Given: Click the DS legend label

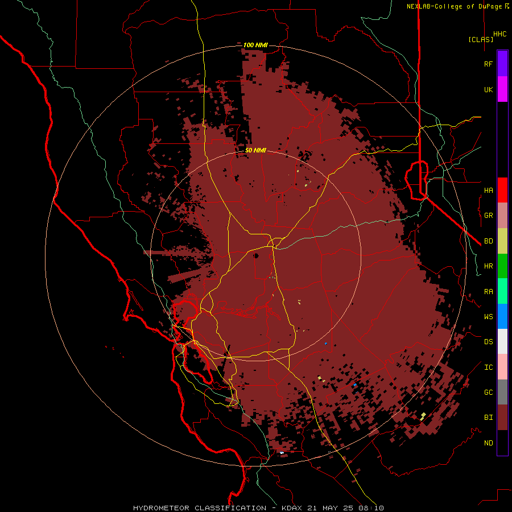Looking at the screenshot, I should click(x=488, y=341).
